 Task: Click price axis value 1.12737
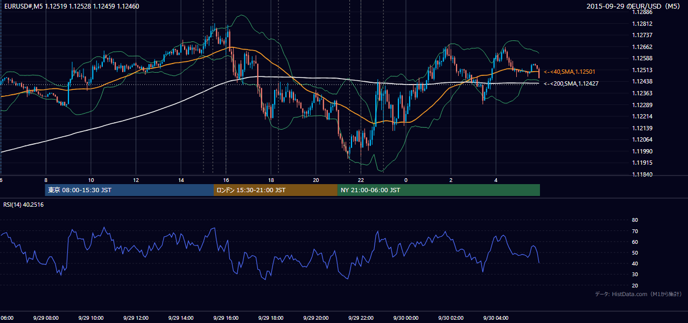click(643, 35)
